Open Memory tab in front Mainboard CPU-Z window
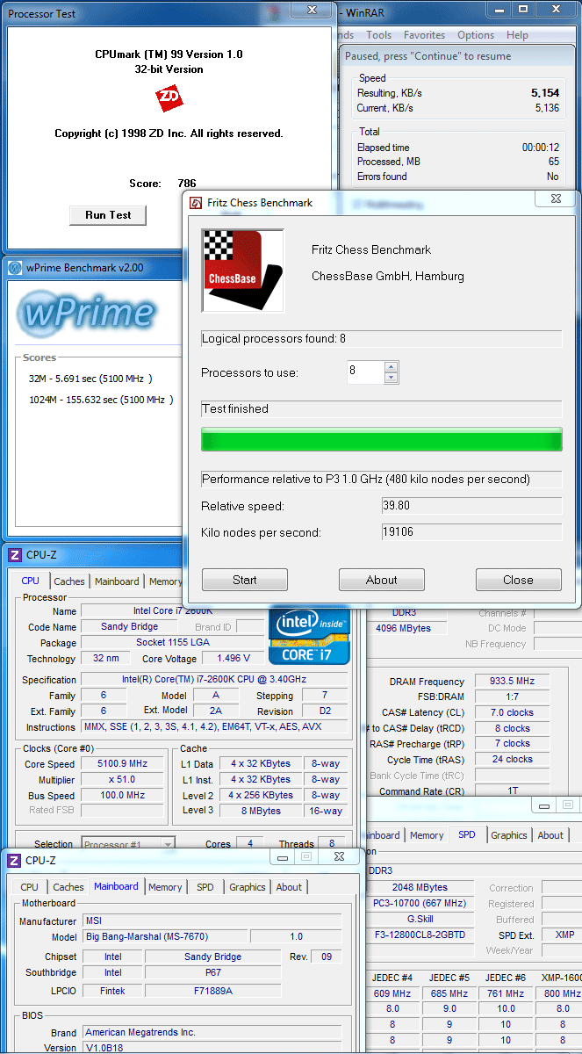582x1054 pixels. pyautogui.click(x=165, y=887)
